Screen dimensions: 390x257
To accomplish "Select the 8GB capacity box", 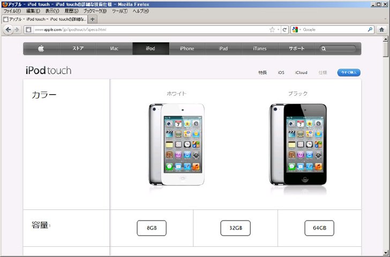I will pos(152,228).
